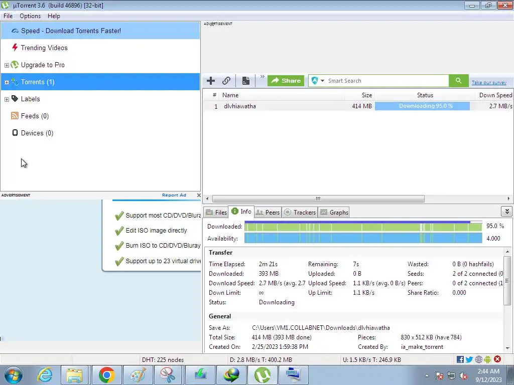Image resolution: width=514 pixels, height=385 pixels.
Task: Click the Android icon in status bar
Action: point(487,359)
